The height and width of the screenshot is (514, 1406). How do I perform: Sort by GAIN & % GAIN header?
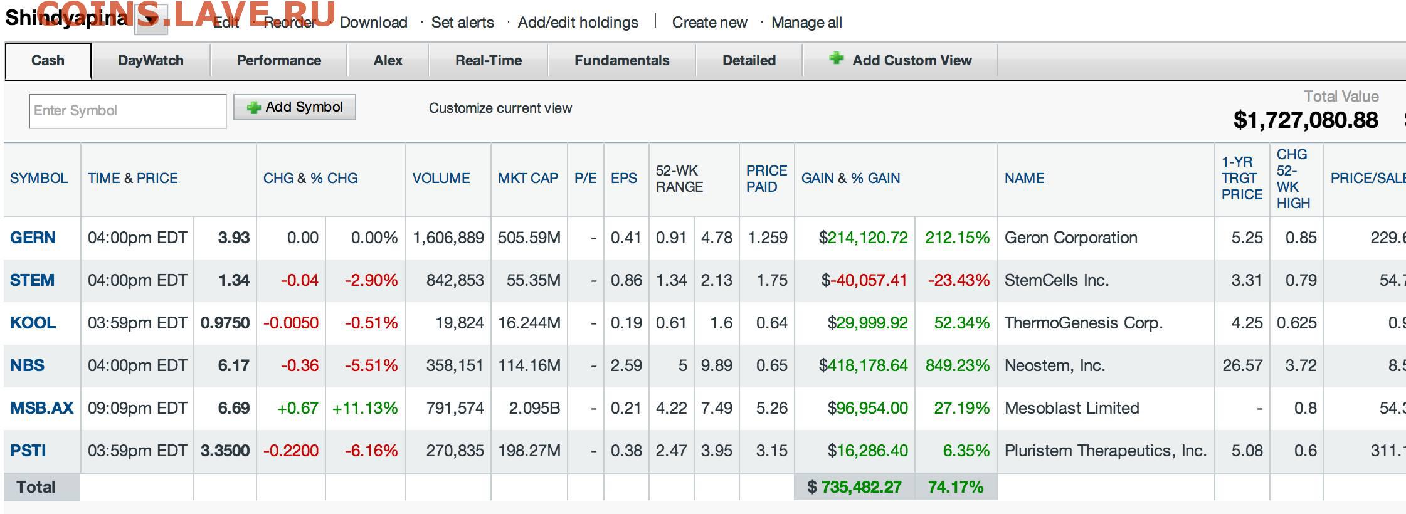coord(850,179)
